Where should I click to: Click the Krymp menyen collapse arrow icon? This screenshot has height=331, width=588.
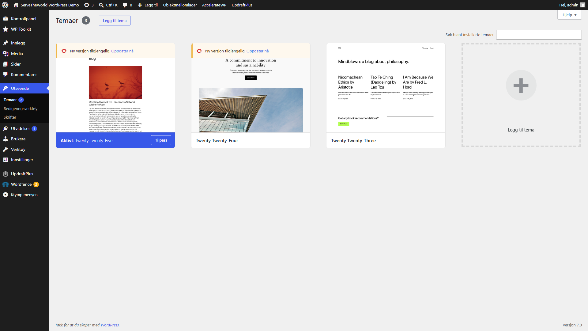6,195
